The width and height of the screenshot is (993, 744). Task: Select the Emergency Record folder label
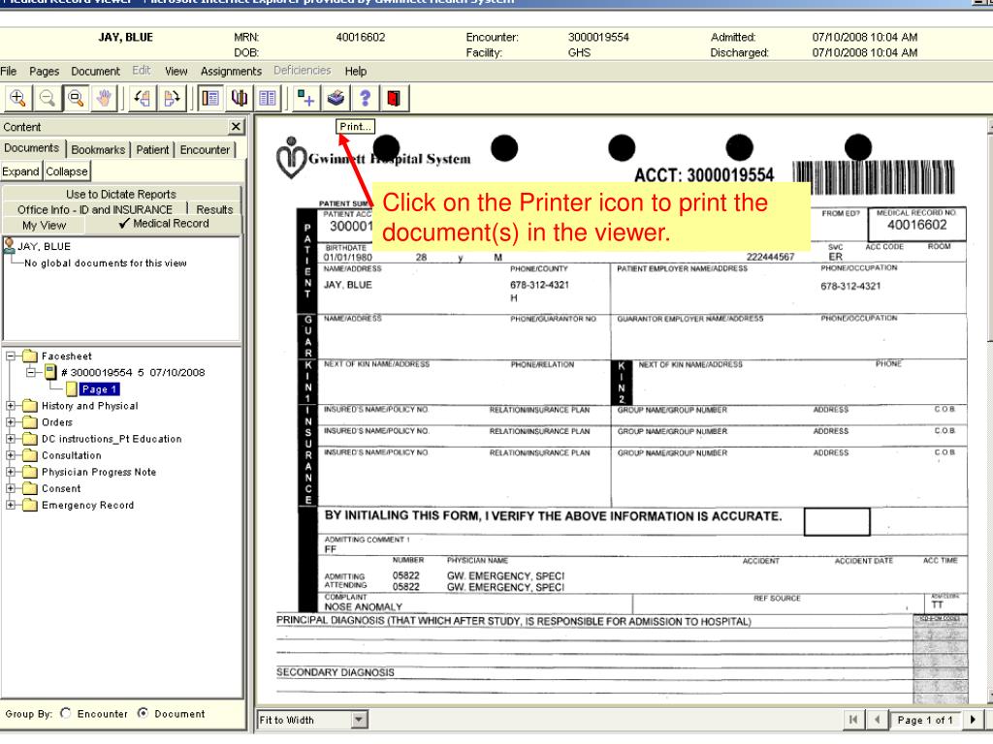(x=88, y=505)
